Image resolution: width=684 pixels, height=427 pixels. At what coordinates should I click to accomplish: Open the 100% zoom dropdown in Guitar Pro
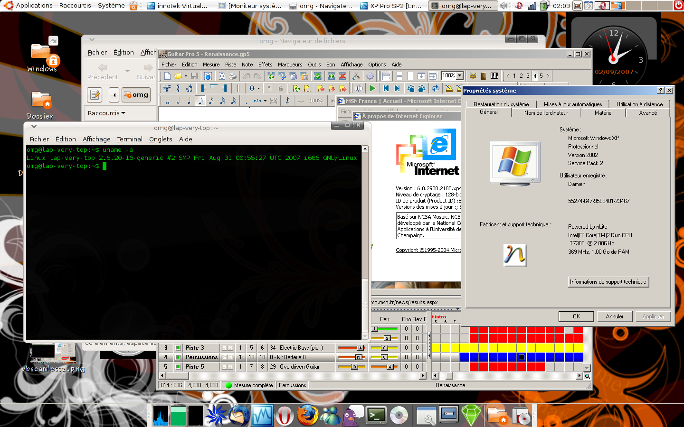460,76
